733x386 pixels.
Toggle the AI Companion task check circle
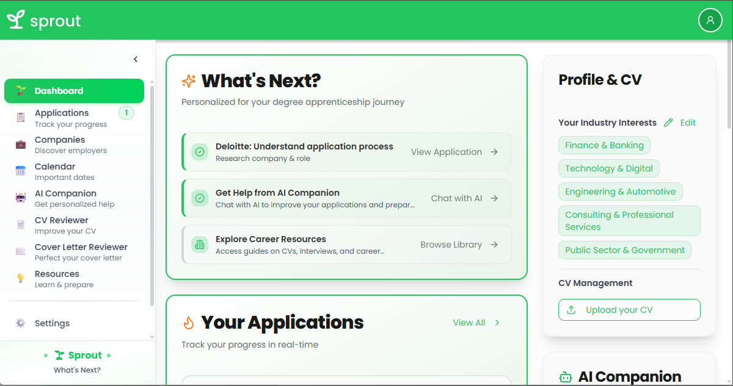point(199,198)
